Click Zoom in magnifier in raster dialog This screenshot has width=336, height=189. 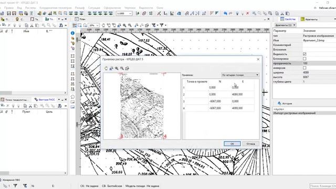[117, 68]
